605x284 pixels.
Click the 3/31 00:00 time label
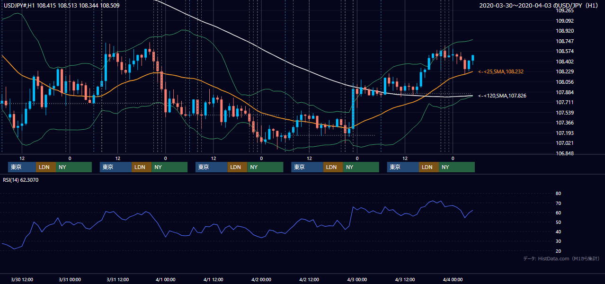point(70,279)
